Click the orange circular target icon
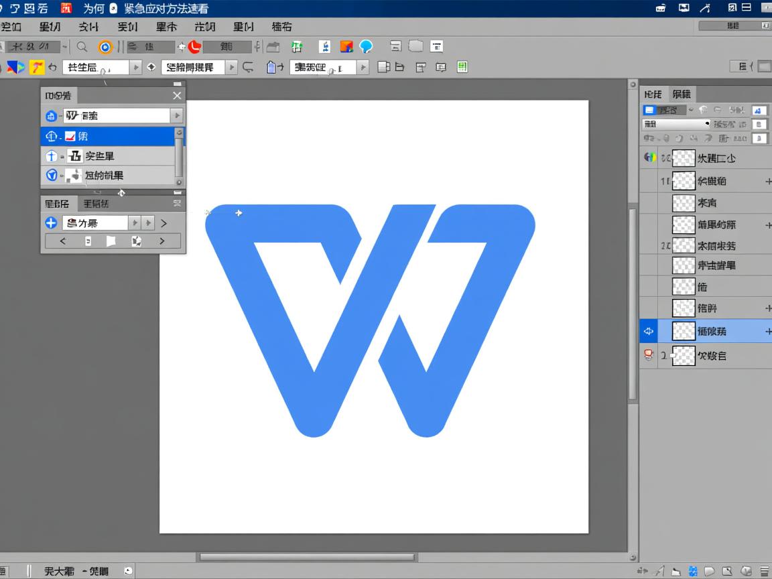 pyautogui.click(x=105, y=47)
